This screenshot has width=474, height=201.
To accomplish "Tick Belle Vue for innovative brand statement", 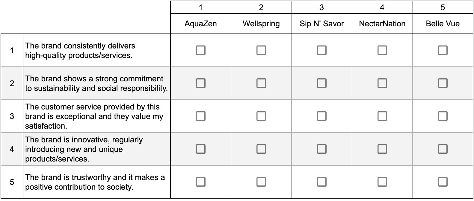I will click(443, 149).
